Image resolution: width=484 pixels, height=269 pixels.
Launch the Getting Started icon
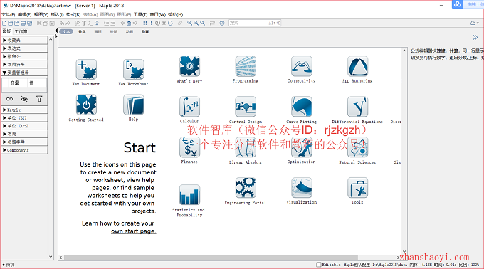click(x=86, y=105)
